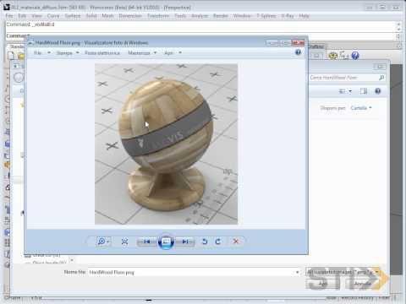Click the Rhino command prompt input

[x=200, y=36]
